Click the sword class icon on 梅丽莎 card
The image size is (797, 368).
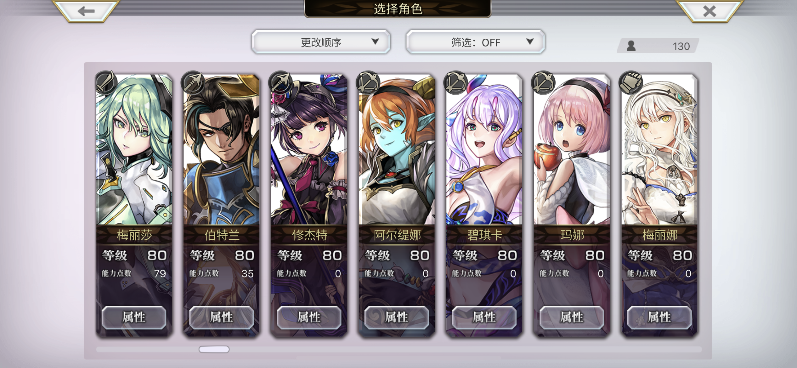(106, 83)
